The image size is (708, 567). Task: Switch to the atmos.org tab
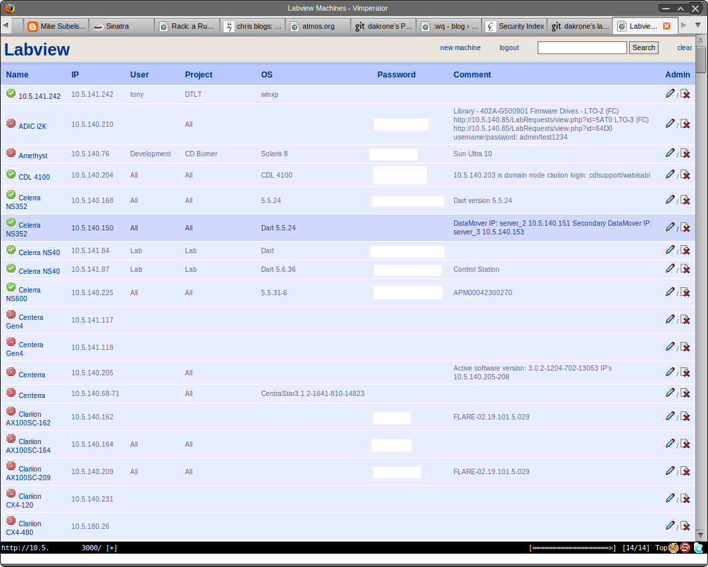pos(318,26)
